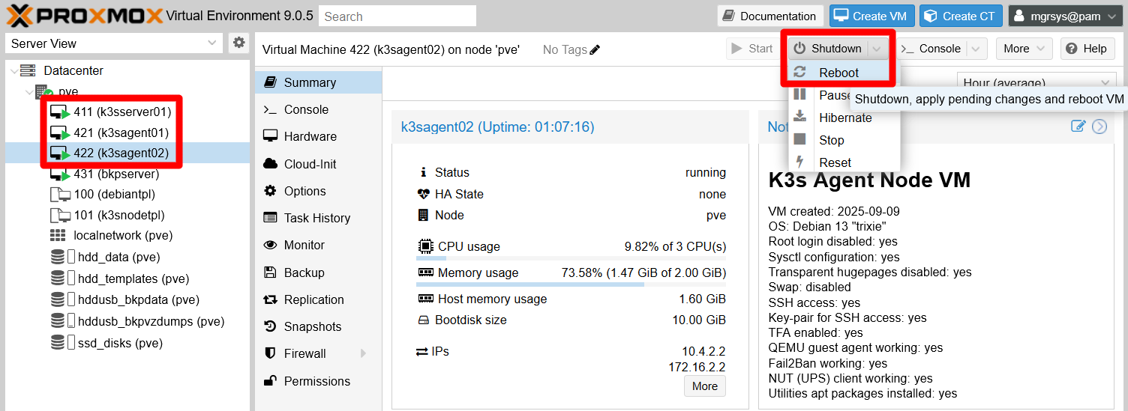Select the localnetwork (pve) grid icon
The width and height of the screenshot is (1128, 411).
(58, 235)
